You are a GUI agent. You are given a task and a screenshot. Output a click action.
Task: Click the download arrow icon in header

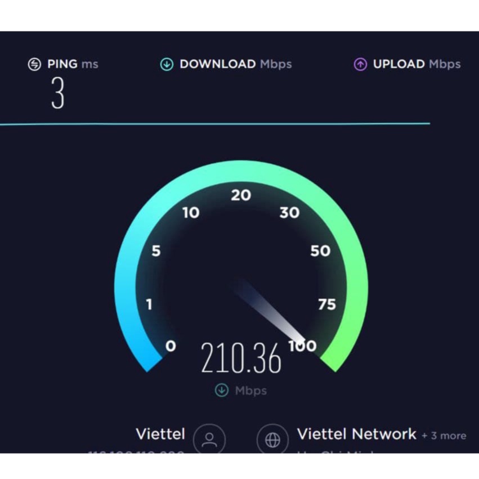click(x=167, y=64)
